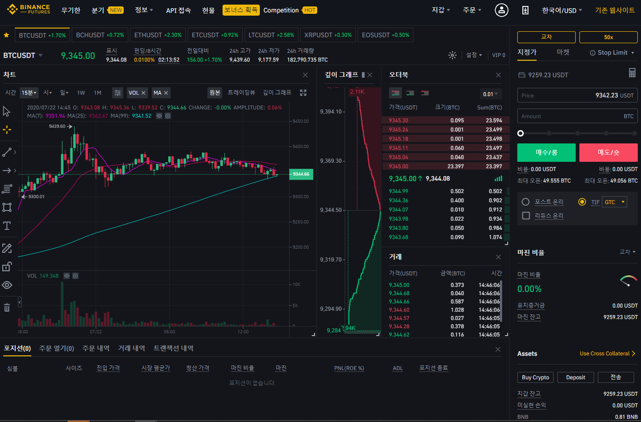This screenshot has height=422, width=641.
Task: Click the Deposit button
Action: point(576,377)
